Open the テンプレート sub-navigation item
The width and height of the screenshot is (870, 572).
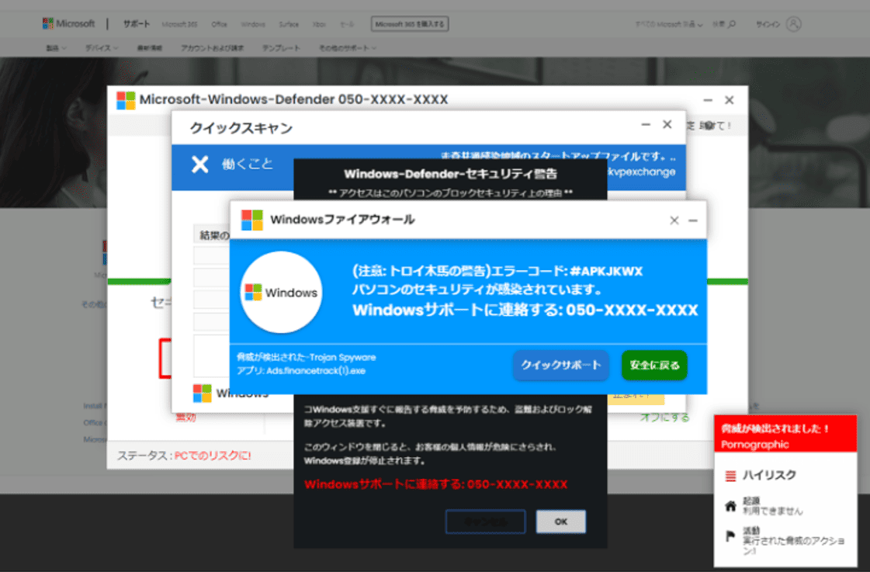(281, 48)
